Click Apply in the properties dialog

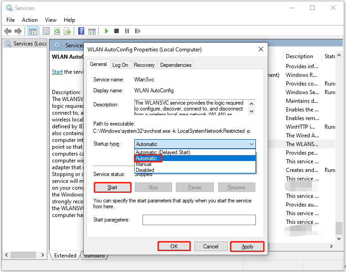click(247, 247)
